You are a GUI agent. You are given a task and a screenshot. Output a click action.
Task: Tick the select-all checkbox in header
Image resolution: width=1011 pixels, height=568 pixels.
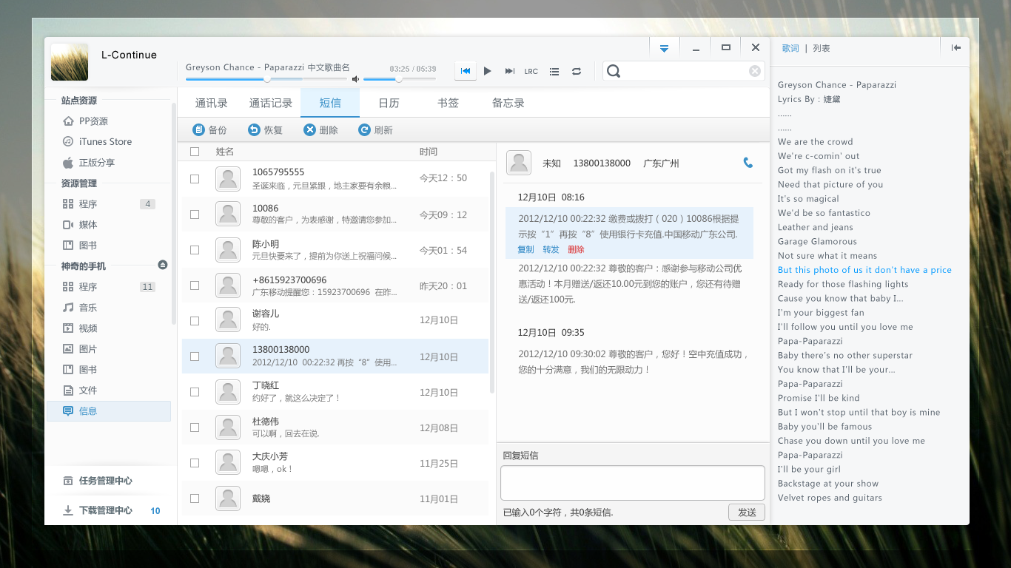(x=195, y=152)
